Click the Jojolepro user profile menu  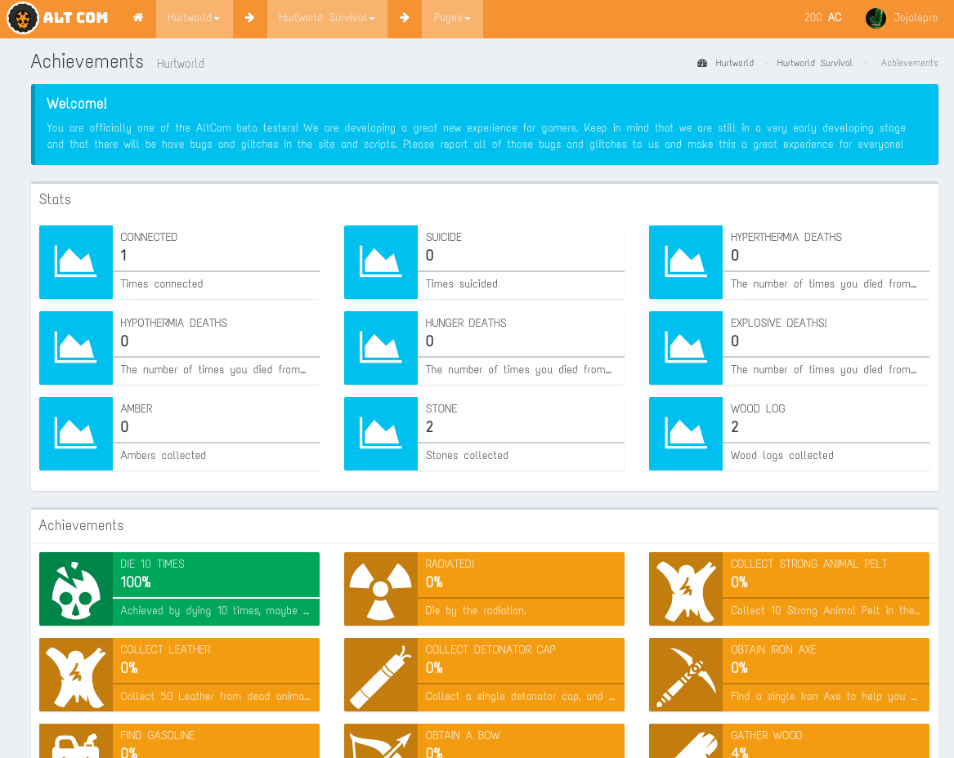902,18
